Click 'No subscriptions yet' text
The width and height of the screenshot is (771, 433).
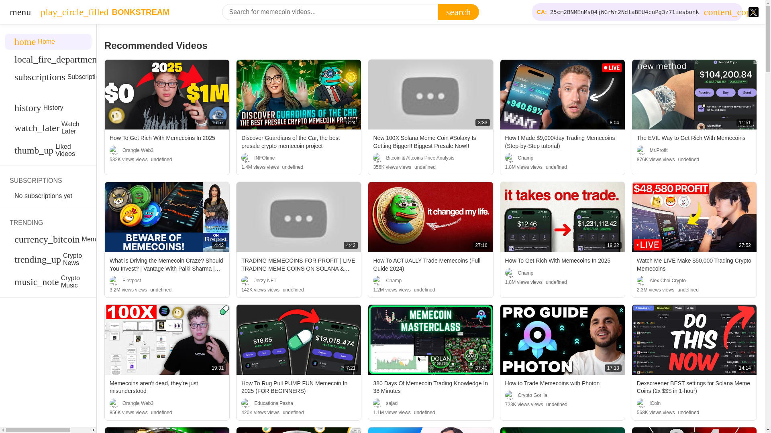(43, 196)
